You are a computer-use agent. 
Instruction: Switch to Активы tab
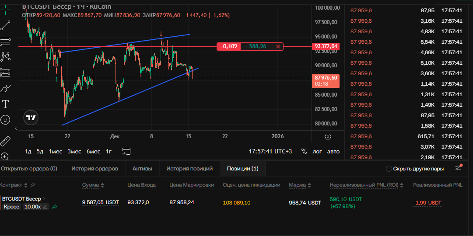(x=142, y=169)
